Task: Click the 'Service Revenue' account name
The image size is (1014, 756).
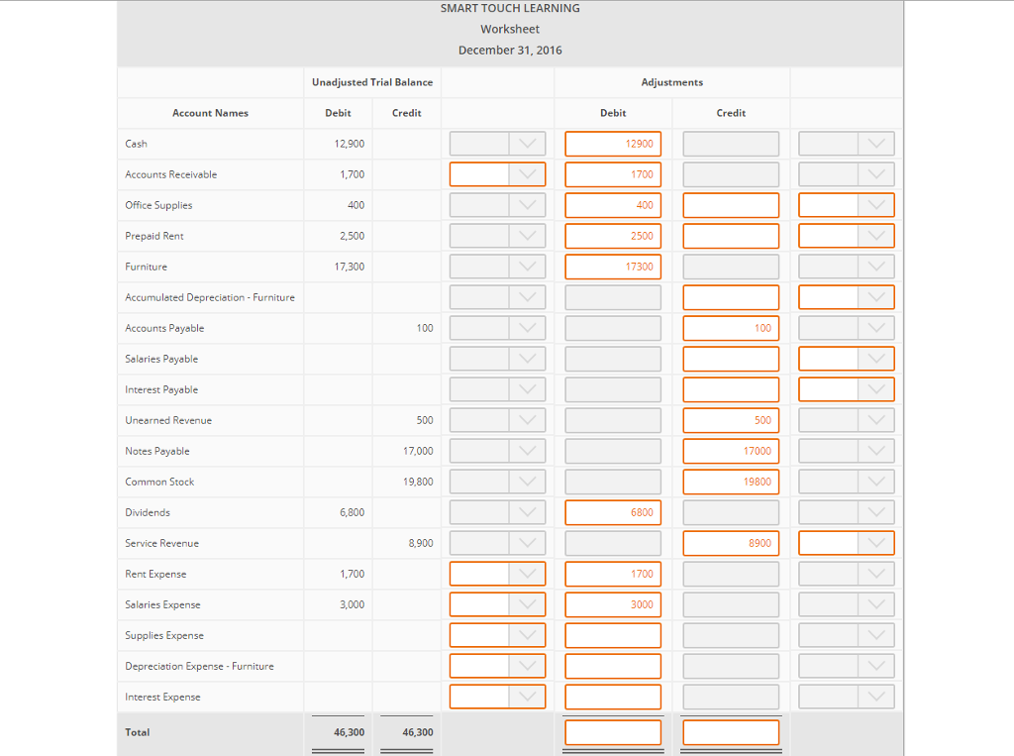Action: (161, 543)
